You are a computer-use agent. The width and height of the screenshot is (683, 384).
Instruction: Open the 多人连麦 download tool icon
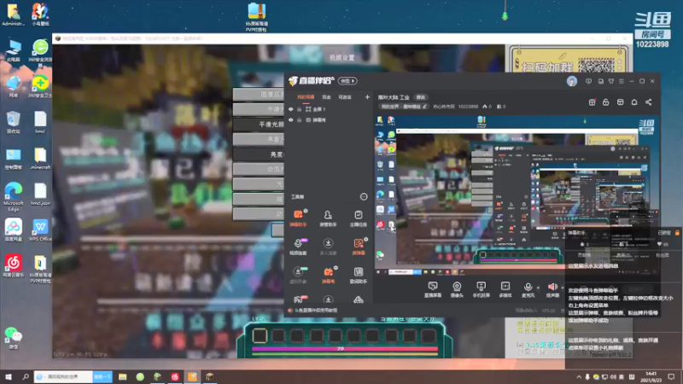[328, 247]
